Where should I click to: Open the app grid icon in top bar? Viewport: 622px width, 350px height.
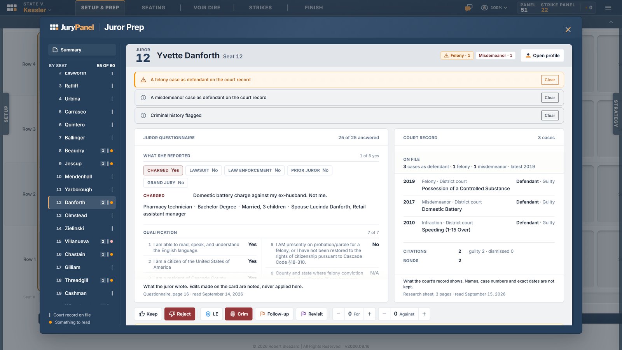click(x=12, y=7)
